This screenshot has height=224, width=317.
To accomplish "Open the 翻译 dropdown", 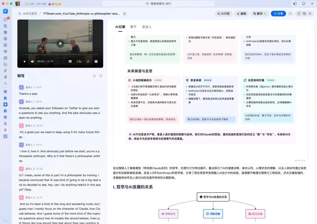I will (x=259, y=13).
